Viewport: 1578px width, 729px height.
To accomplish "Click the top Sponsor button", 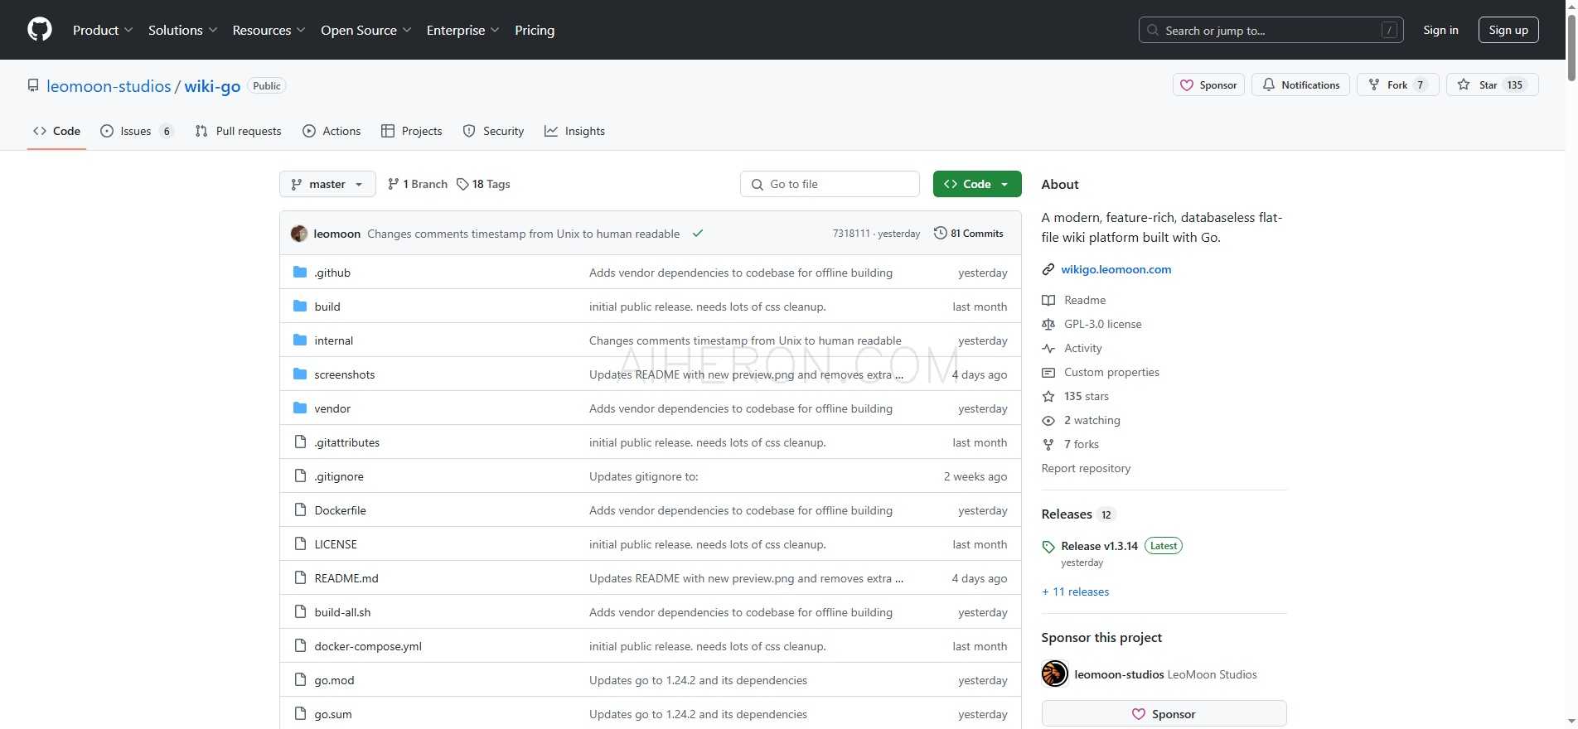I will [1208, 84].
